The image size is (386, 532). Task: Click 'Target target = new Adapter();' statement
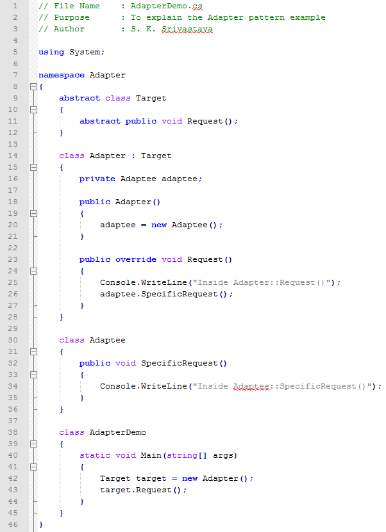[177, 479]
